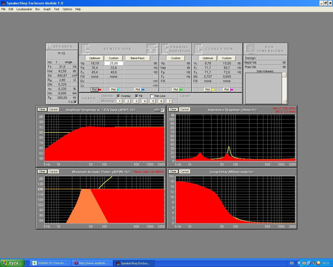The width and height of the screenshot is (333, 267).
Task: Click the Vented Box Custom Vb value field
Action: (114, 63)
